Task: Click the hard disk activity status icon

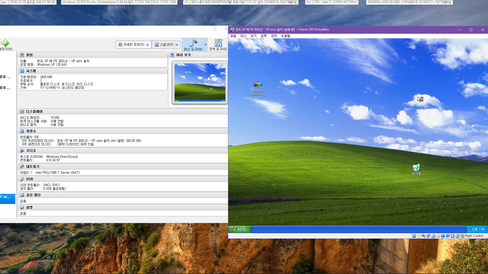Action: coord(414,236)
